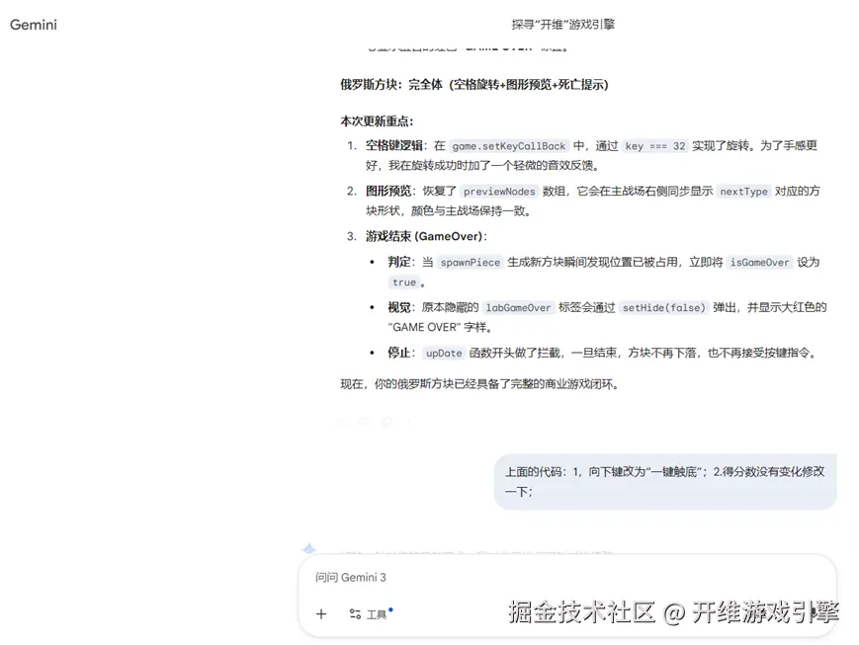Select the setHide(false) code chip
859x645 pixels.
pyautogui.click(x=663, y=307)
